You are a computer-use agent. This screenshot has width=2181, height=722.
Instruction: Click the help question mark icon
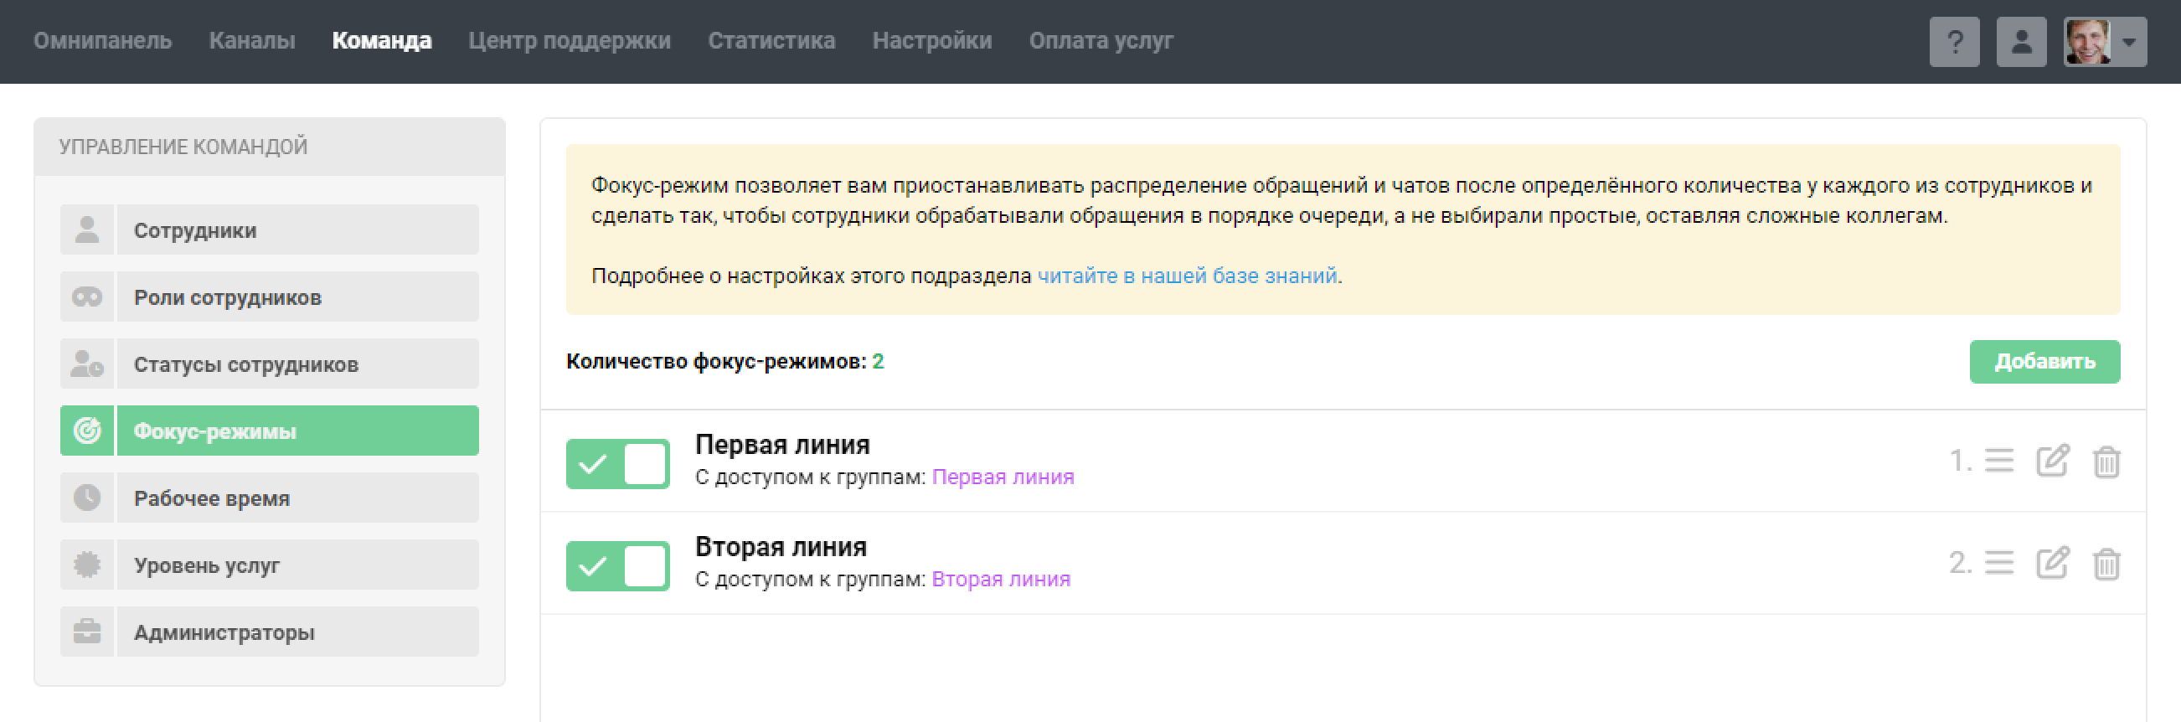tap(1953, 42)
